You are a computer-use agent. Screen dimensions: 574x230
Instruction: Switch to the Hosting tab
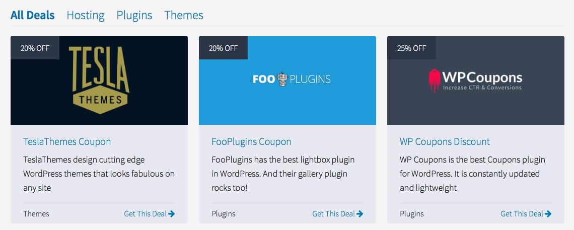pos(86,15)
